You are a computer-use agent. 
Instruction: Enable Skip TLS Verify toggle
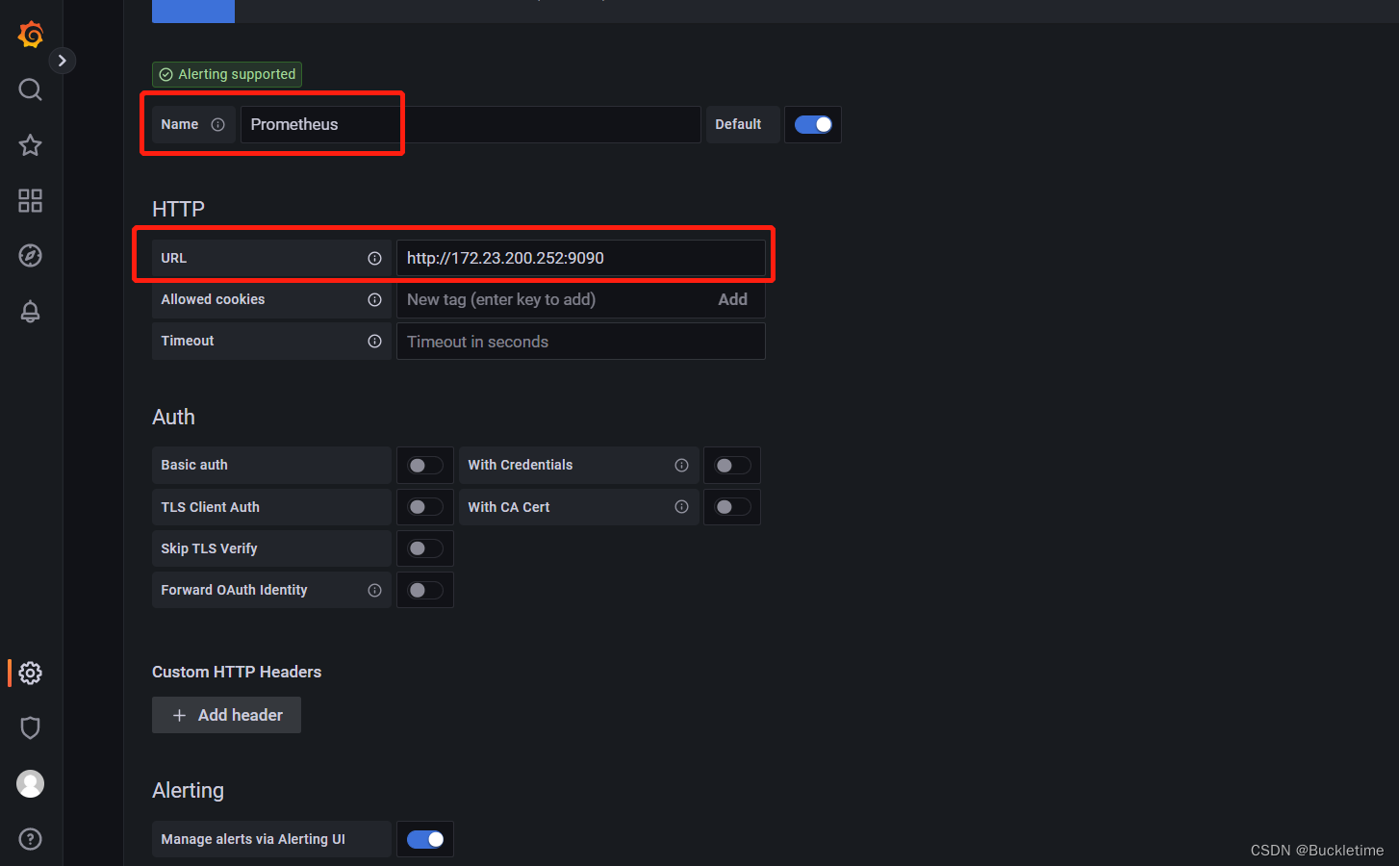425,548
